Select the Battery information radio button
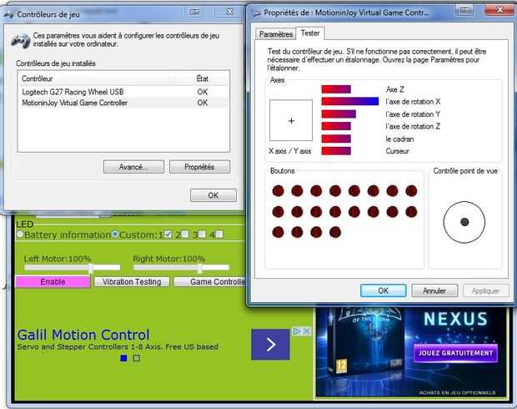The height and width of the screenshot is (409, 517). 20,235
